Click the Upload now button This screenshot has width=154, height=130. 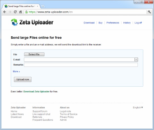23,79
